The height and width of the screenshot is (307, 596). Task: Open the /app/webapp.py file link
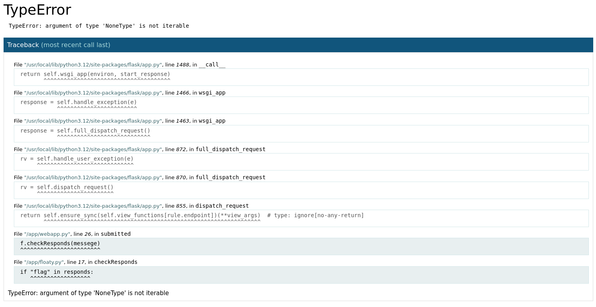(x=47, y=234)
